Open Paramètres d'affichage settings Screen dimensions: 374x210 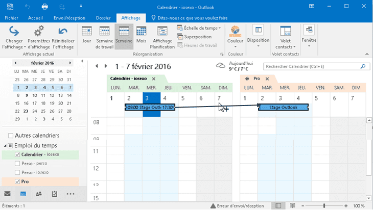(x=39, y=37)
